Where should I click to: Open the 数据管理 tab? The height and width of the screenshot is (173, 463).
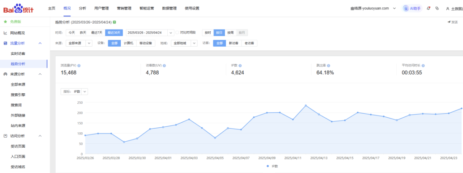tap(169, 8)
